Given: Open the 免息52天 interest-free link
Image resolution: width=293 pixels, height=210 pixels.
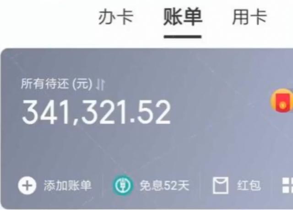Looking at the screenshot, I should coord(164,186).
